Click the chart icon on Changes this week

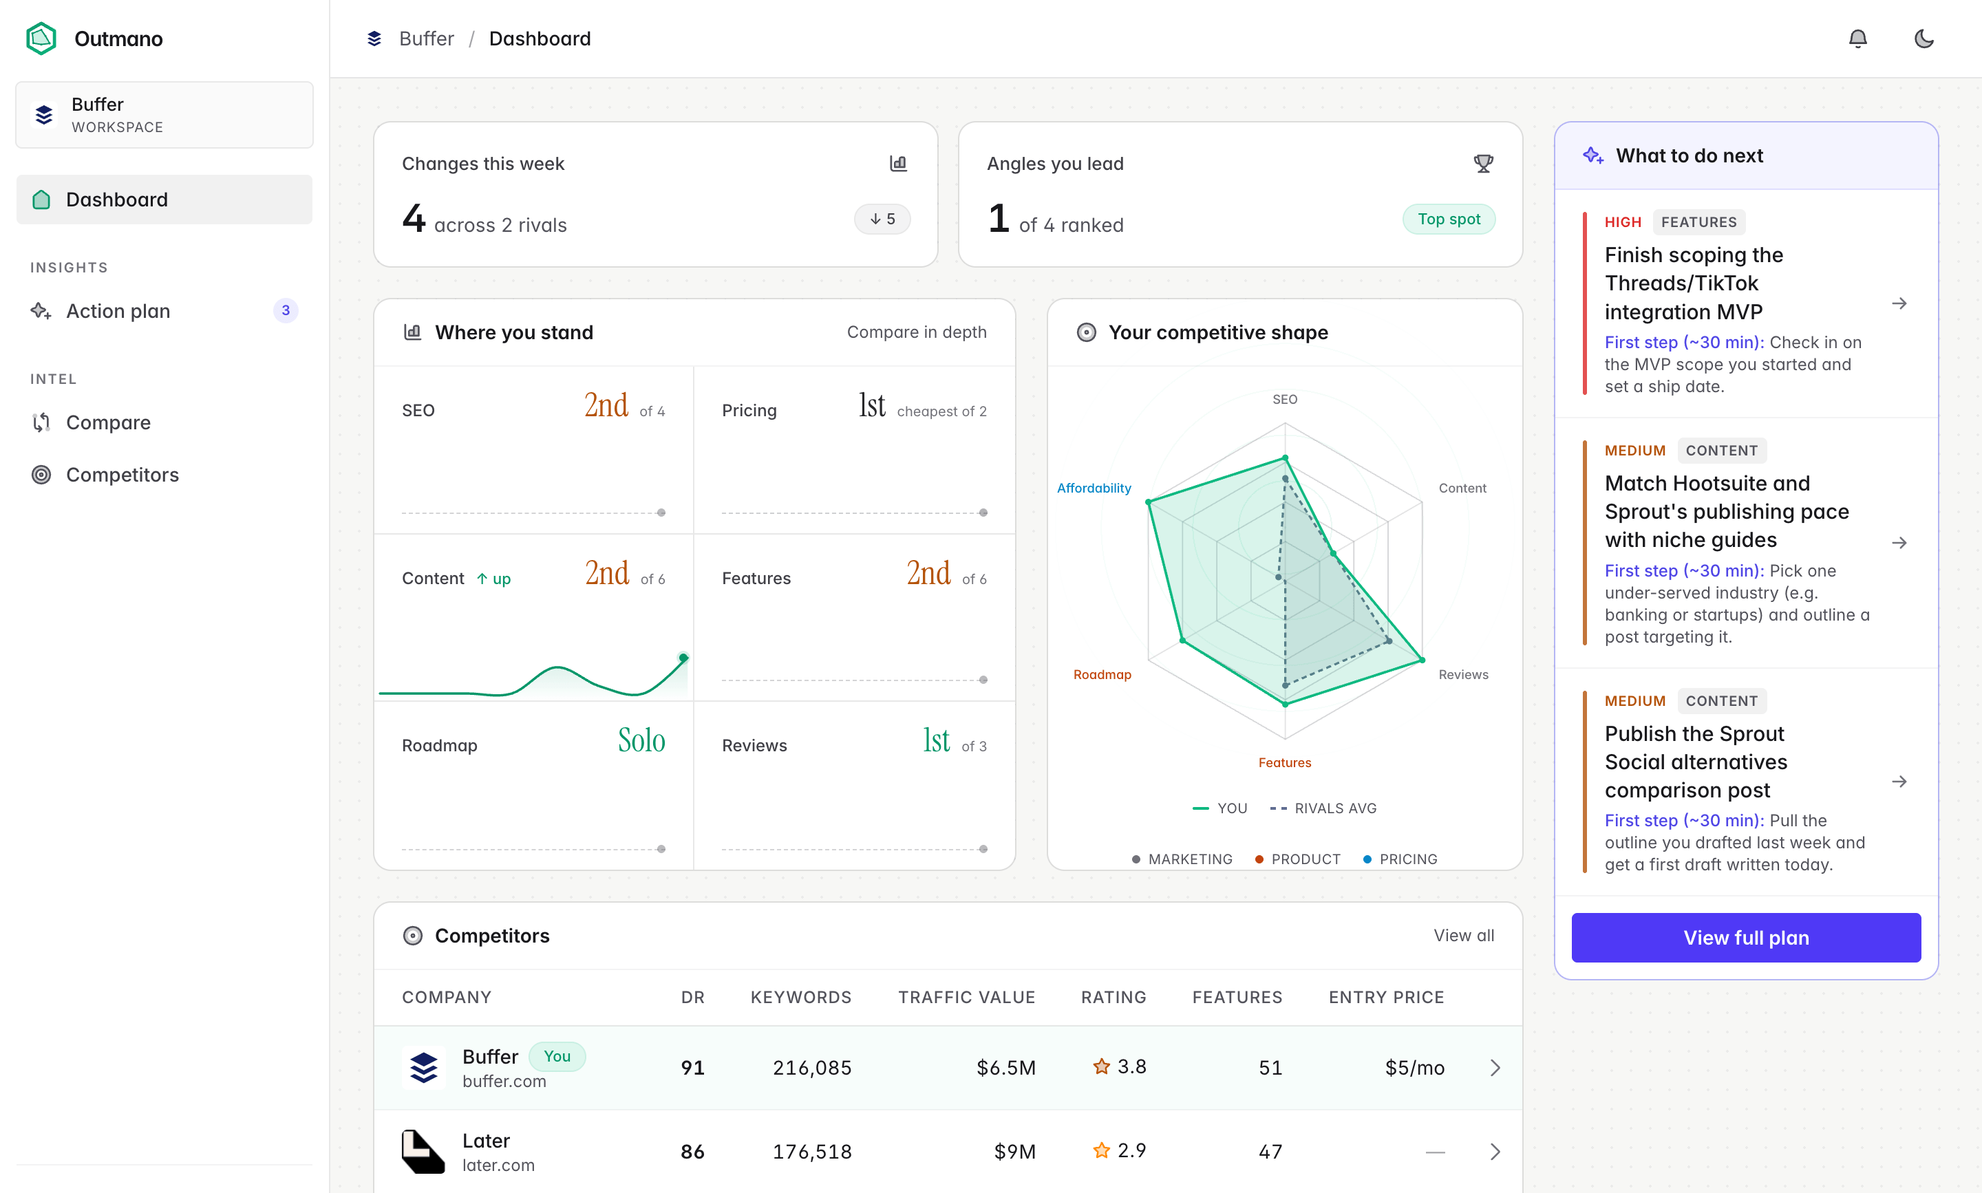(x=898, y=163)
